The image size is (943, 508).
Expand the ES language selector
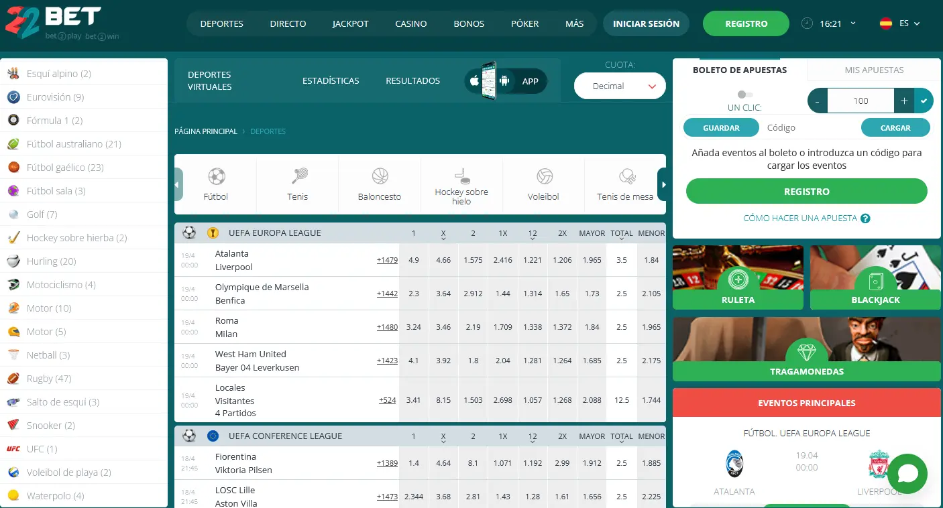click(x=899, y=23)
